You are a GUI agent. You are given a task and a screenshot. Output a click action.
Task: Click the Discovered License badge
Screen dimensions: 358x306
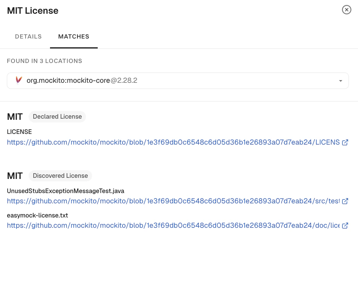click(60, 176)
